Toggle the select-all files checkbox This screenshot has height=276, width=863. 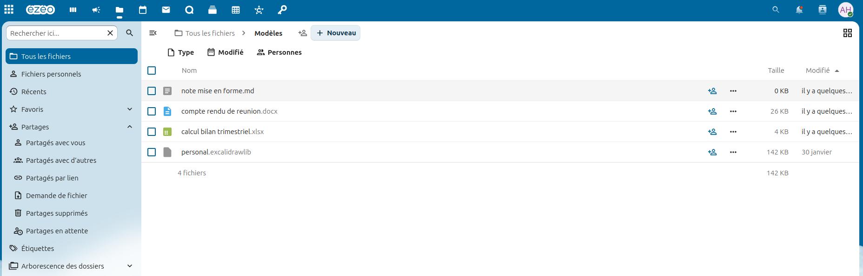point(152,71)
